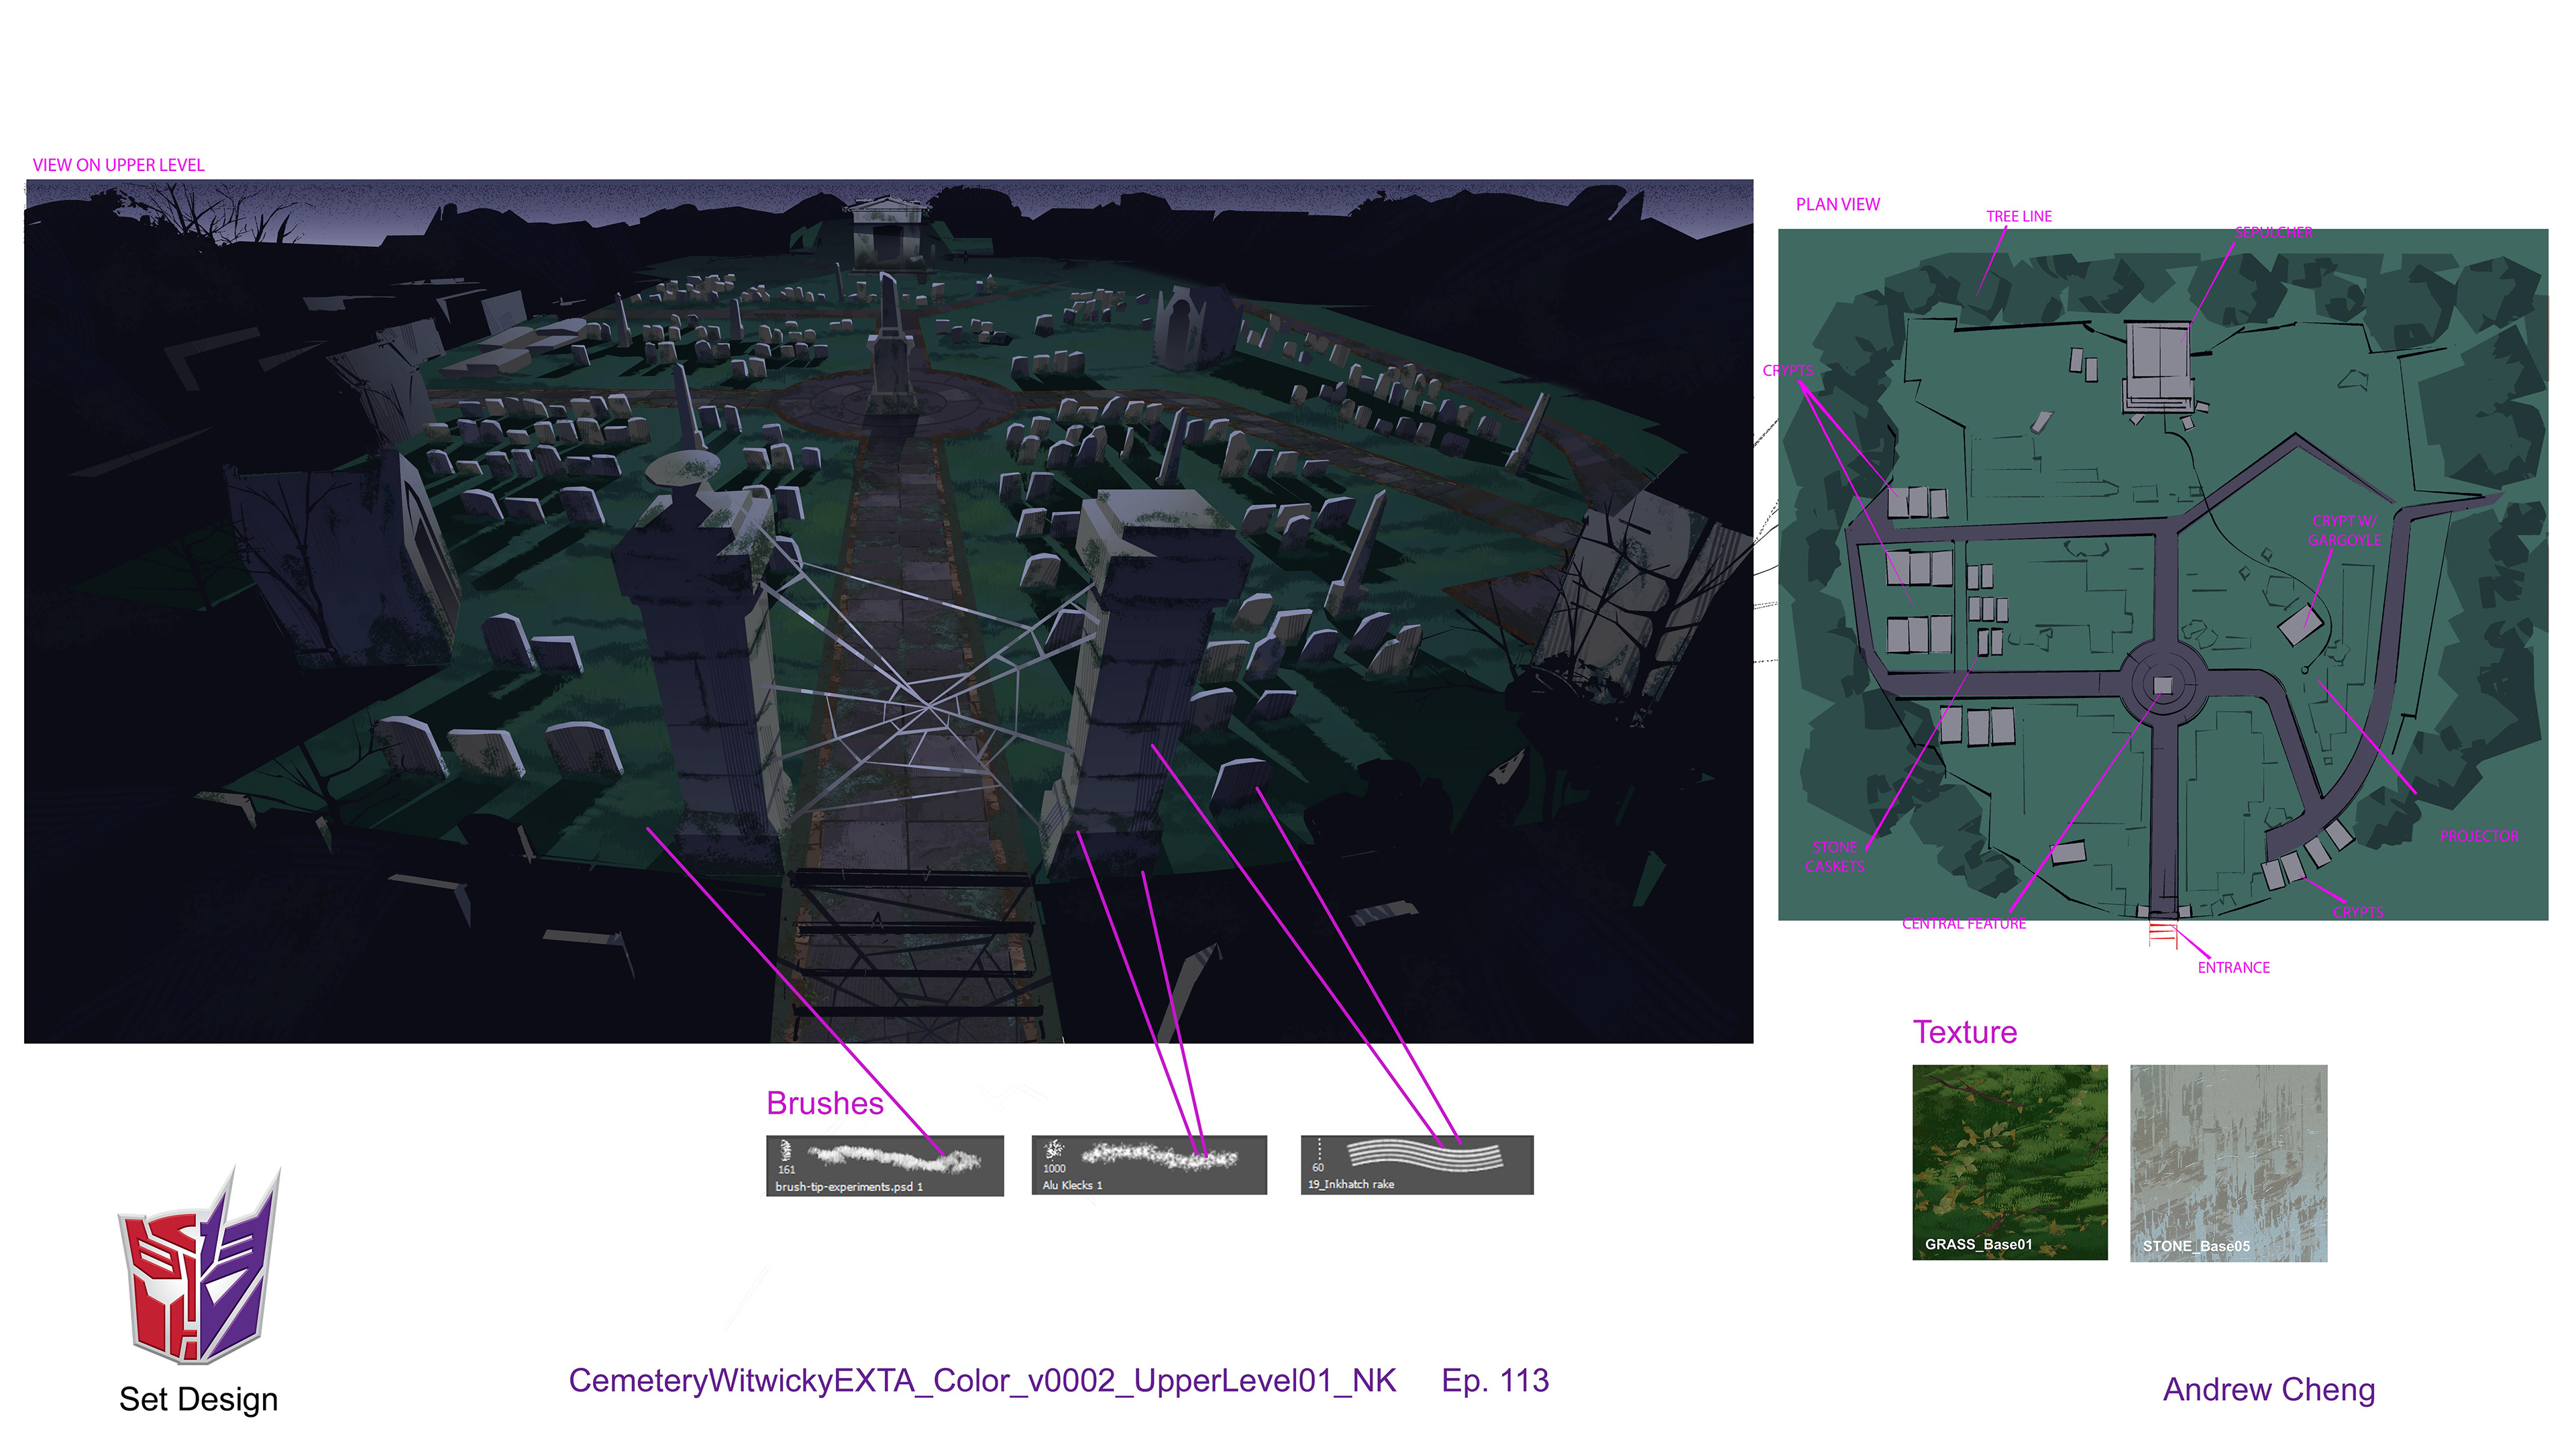Click the ENTRANCE annotation label
This screenshot has width=2576, height=1449.
click(x=2233, y=967)
